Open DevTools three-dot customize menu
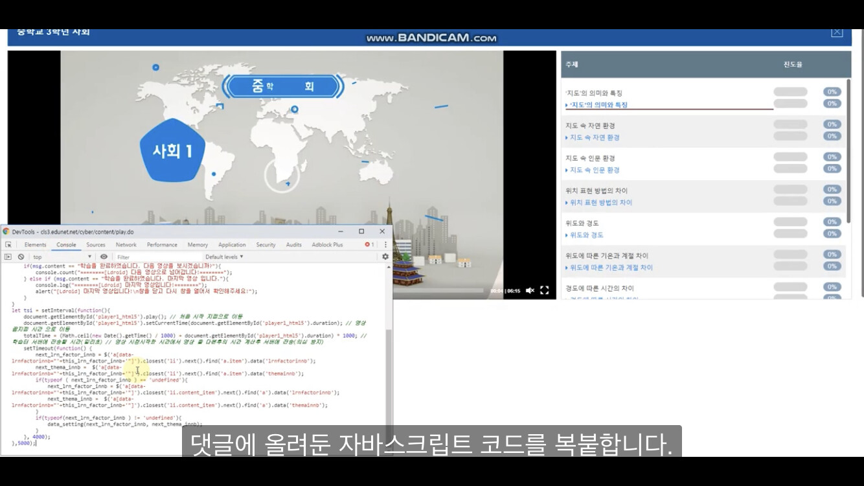 385,245
